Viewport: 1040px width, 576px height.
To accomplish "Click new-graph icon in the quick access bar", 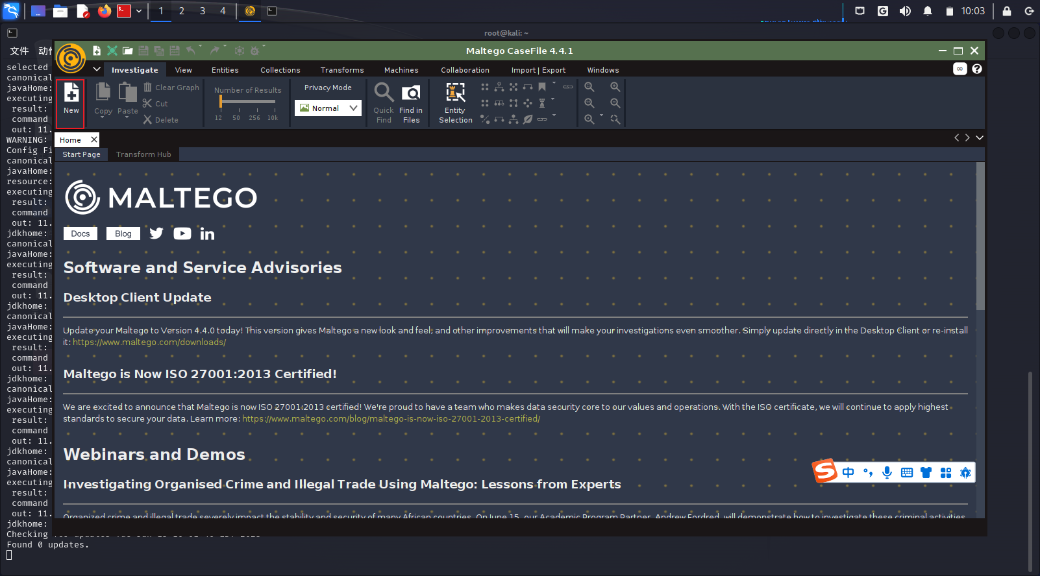I will coord(97,51).
